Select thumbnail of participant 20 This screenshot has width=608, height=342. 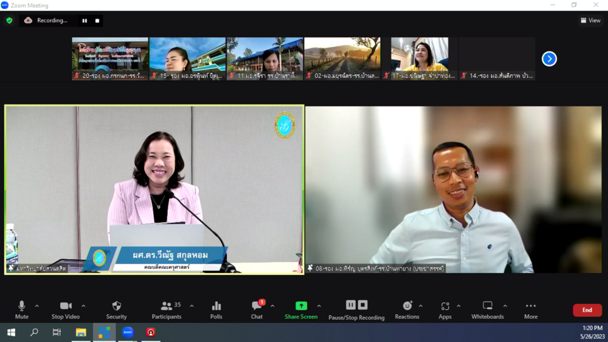click(x=110, y=58)
